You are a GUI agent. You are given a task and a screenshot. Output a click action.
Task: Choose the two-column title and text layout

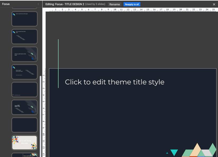click(24, 72)
